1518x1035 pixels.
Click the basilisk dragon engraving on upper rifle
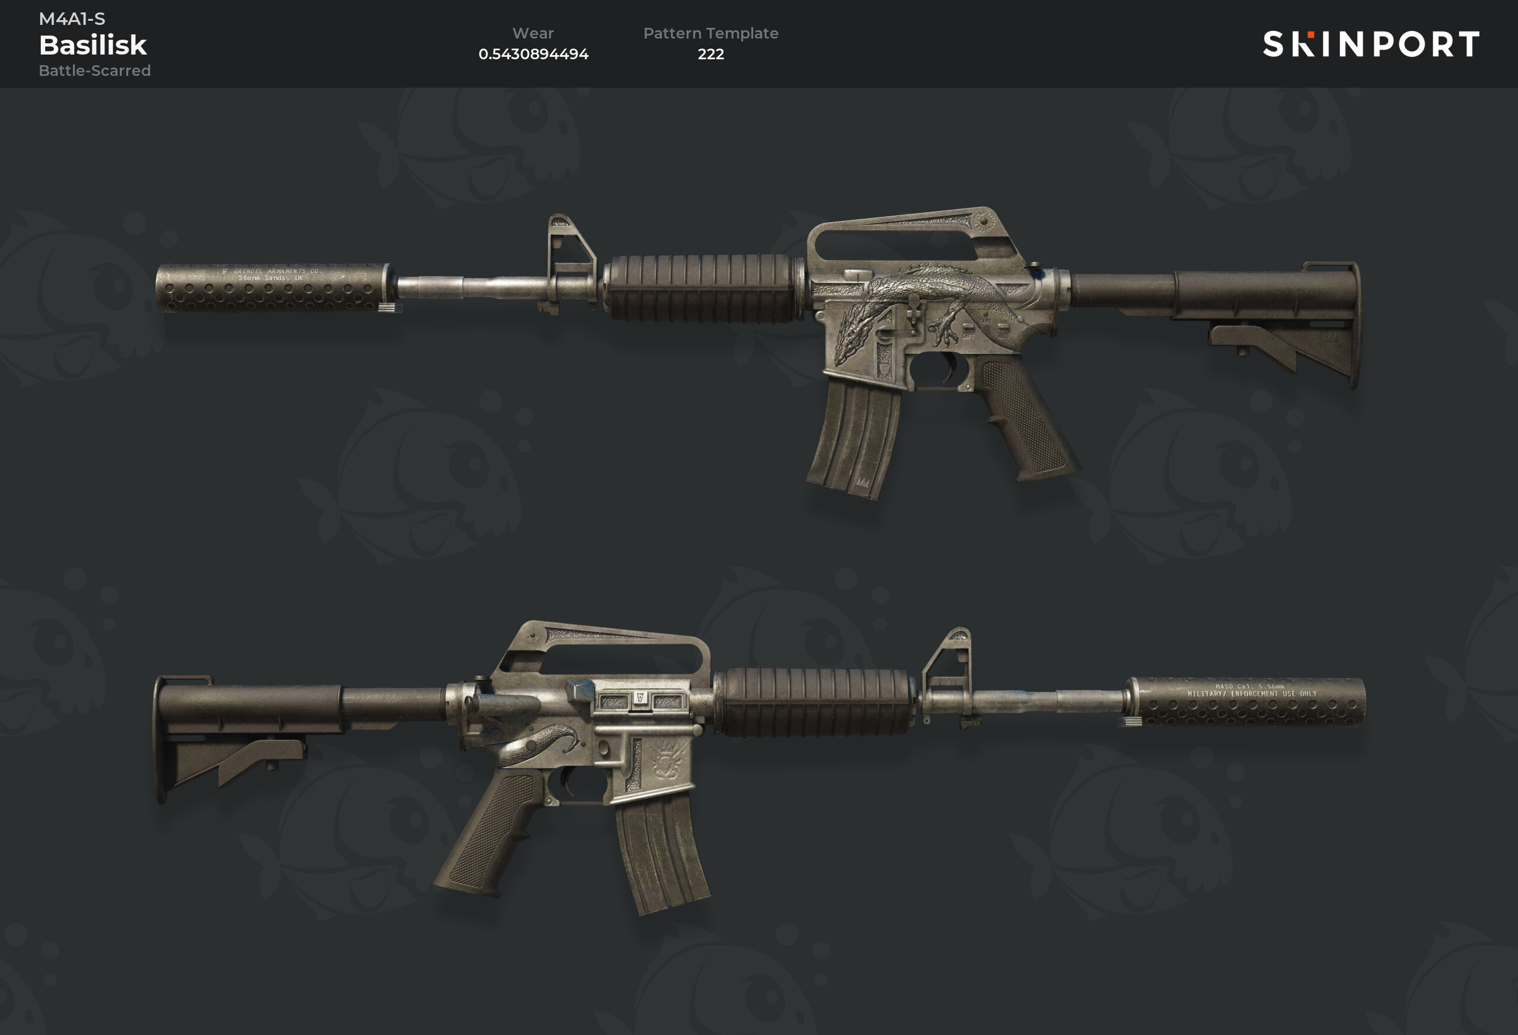(927, 307)
